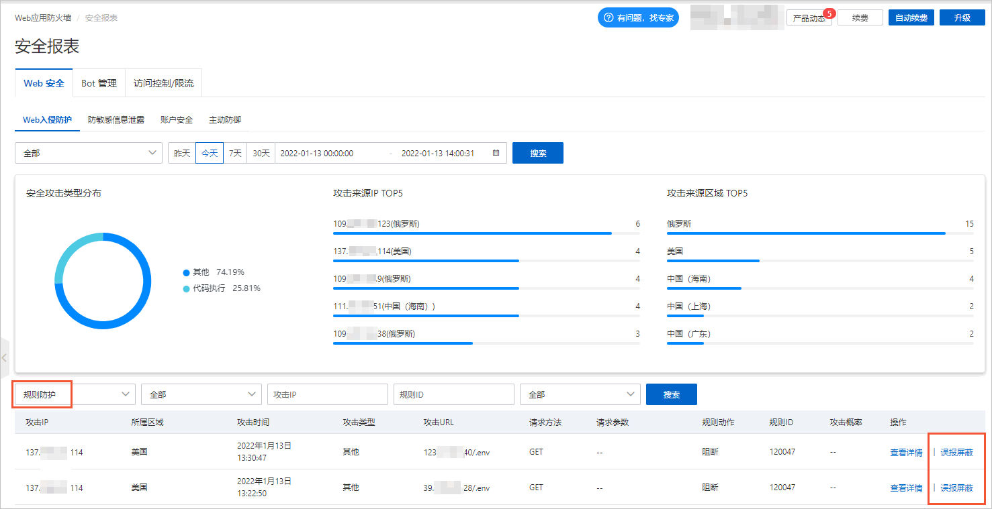The width and height of the screenshot is (992, 509).
Task: Choose the 昨天 time range
Action: 182,153
